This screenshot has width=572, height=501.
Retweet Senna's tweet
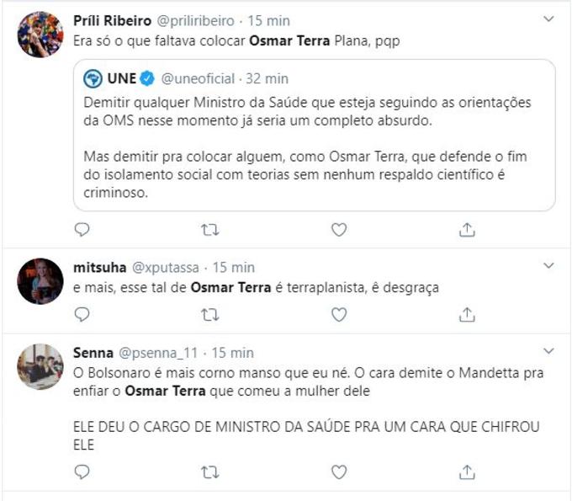pyautogui.click(x=210, y=471)
